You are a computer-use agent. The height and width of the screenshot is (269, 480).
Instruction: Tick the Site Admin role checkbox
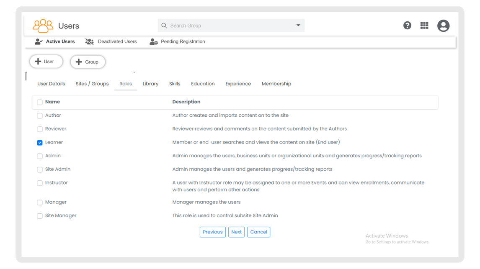40,170
